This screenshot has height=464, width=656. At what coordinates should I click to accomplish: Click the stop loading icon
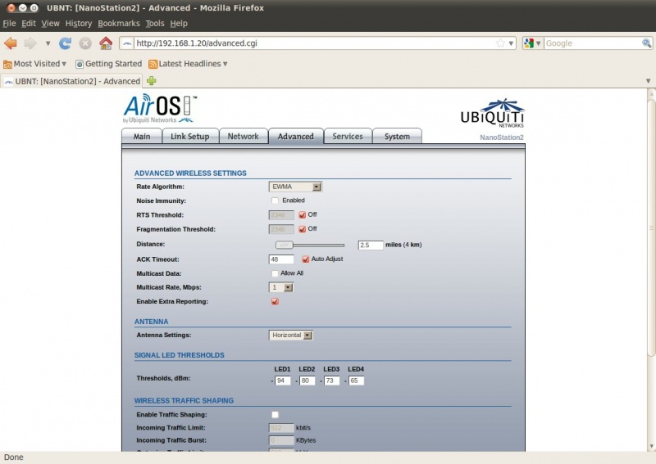(85, 43)
